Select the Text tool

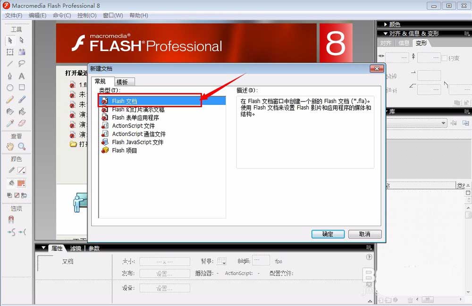coord(22,76)
